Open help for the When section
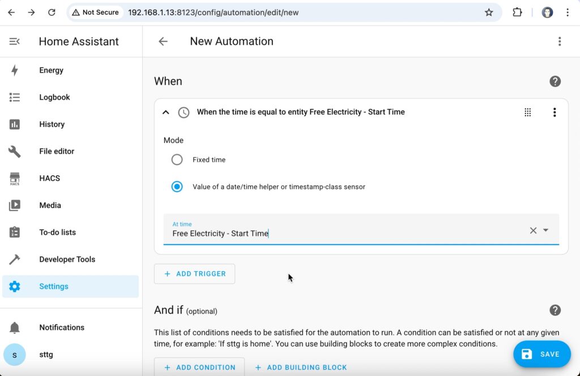The height and width of the screenshot is (376, 580). 555,82
